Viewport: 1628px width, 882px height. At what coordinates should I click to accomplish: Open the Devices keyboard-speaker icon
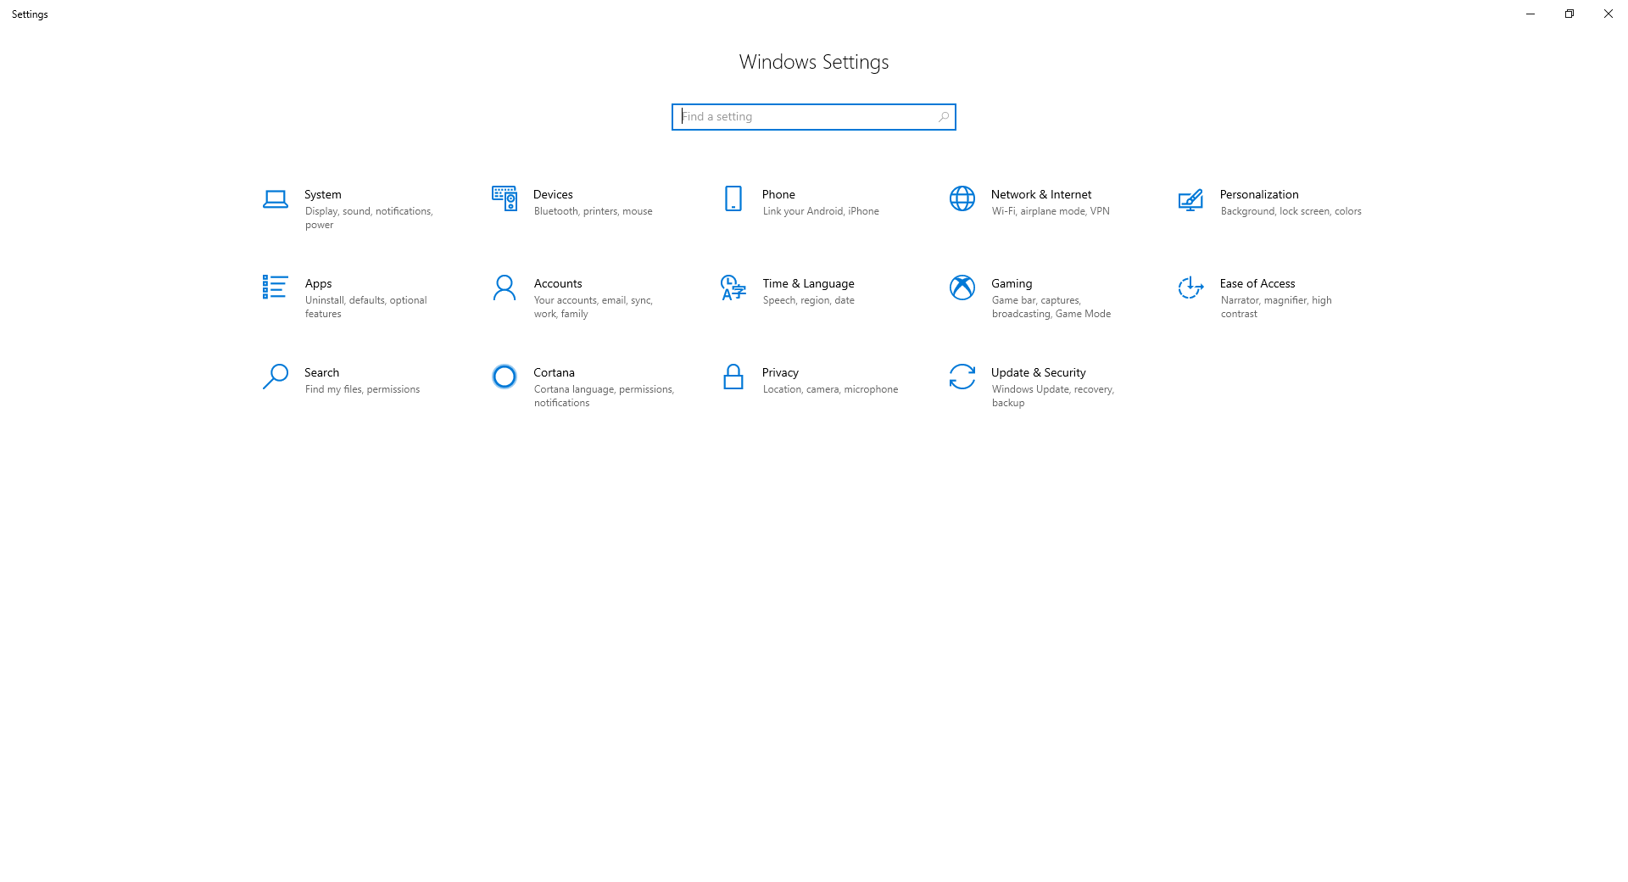[x=505, y=198]
